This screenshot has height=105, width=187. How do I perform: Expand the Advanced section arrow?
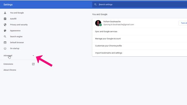(33, 56)
